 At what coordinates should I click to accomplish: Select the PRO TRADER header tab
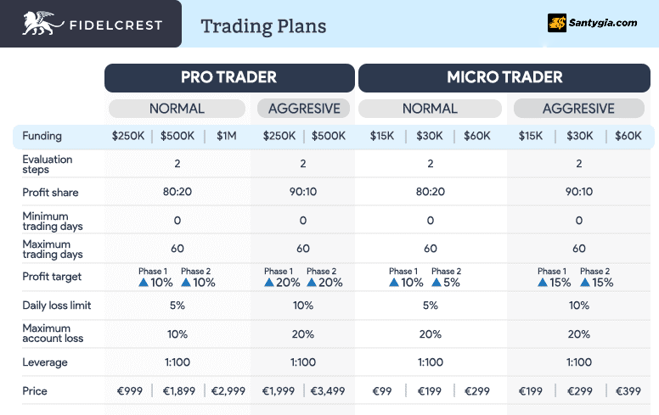point(229,78)
